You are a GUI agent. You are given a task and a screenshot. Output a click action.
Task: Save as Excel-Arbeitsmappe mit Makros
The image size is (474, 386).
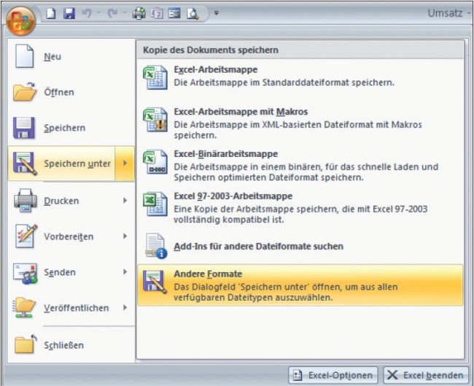[300, 125]
